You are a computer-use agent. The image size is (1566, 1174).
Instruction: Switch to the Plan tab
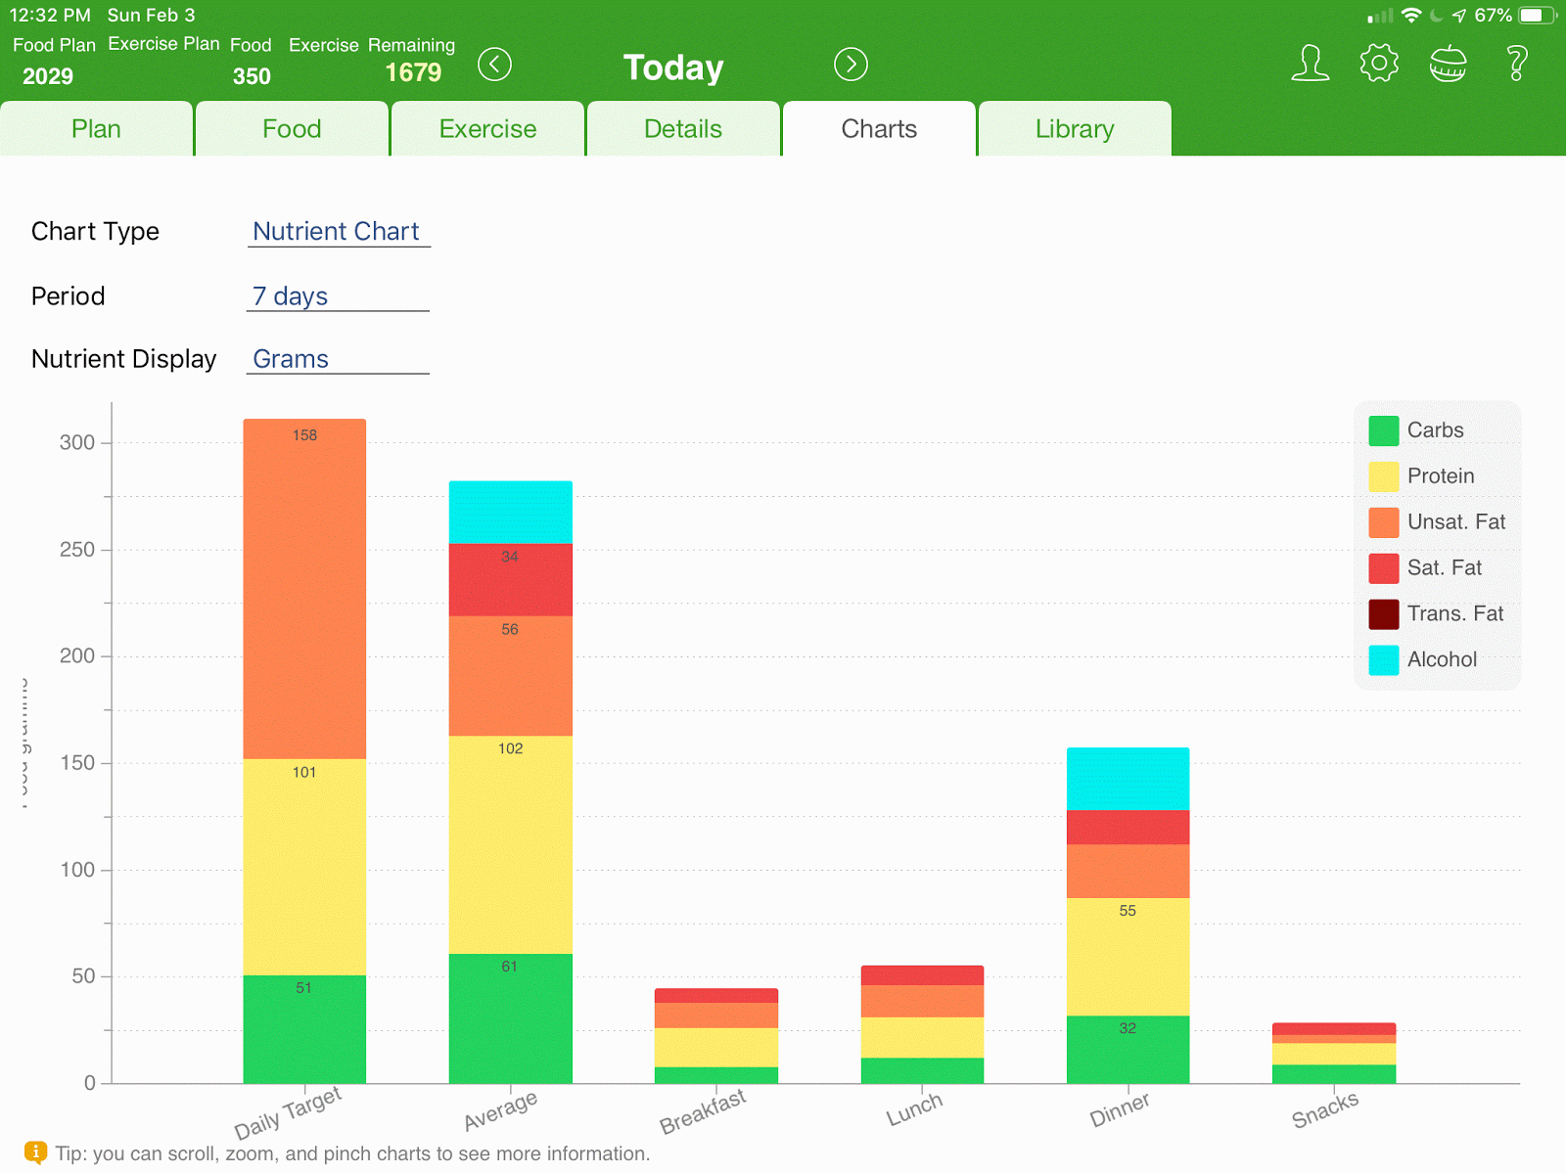coord(96,128)
